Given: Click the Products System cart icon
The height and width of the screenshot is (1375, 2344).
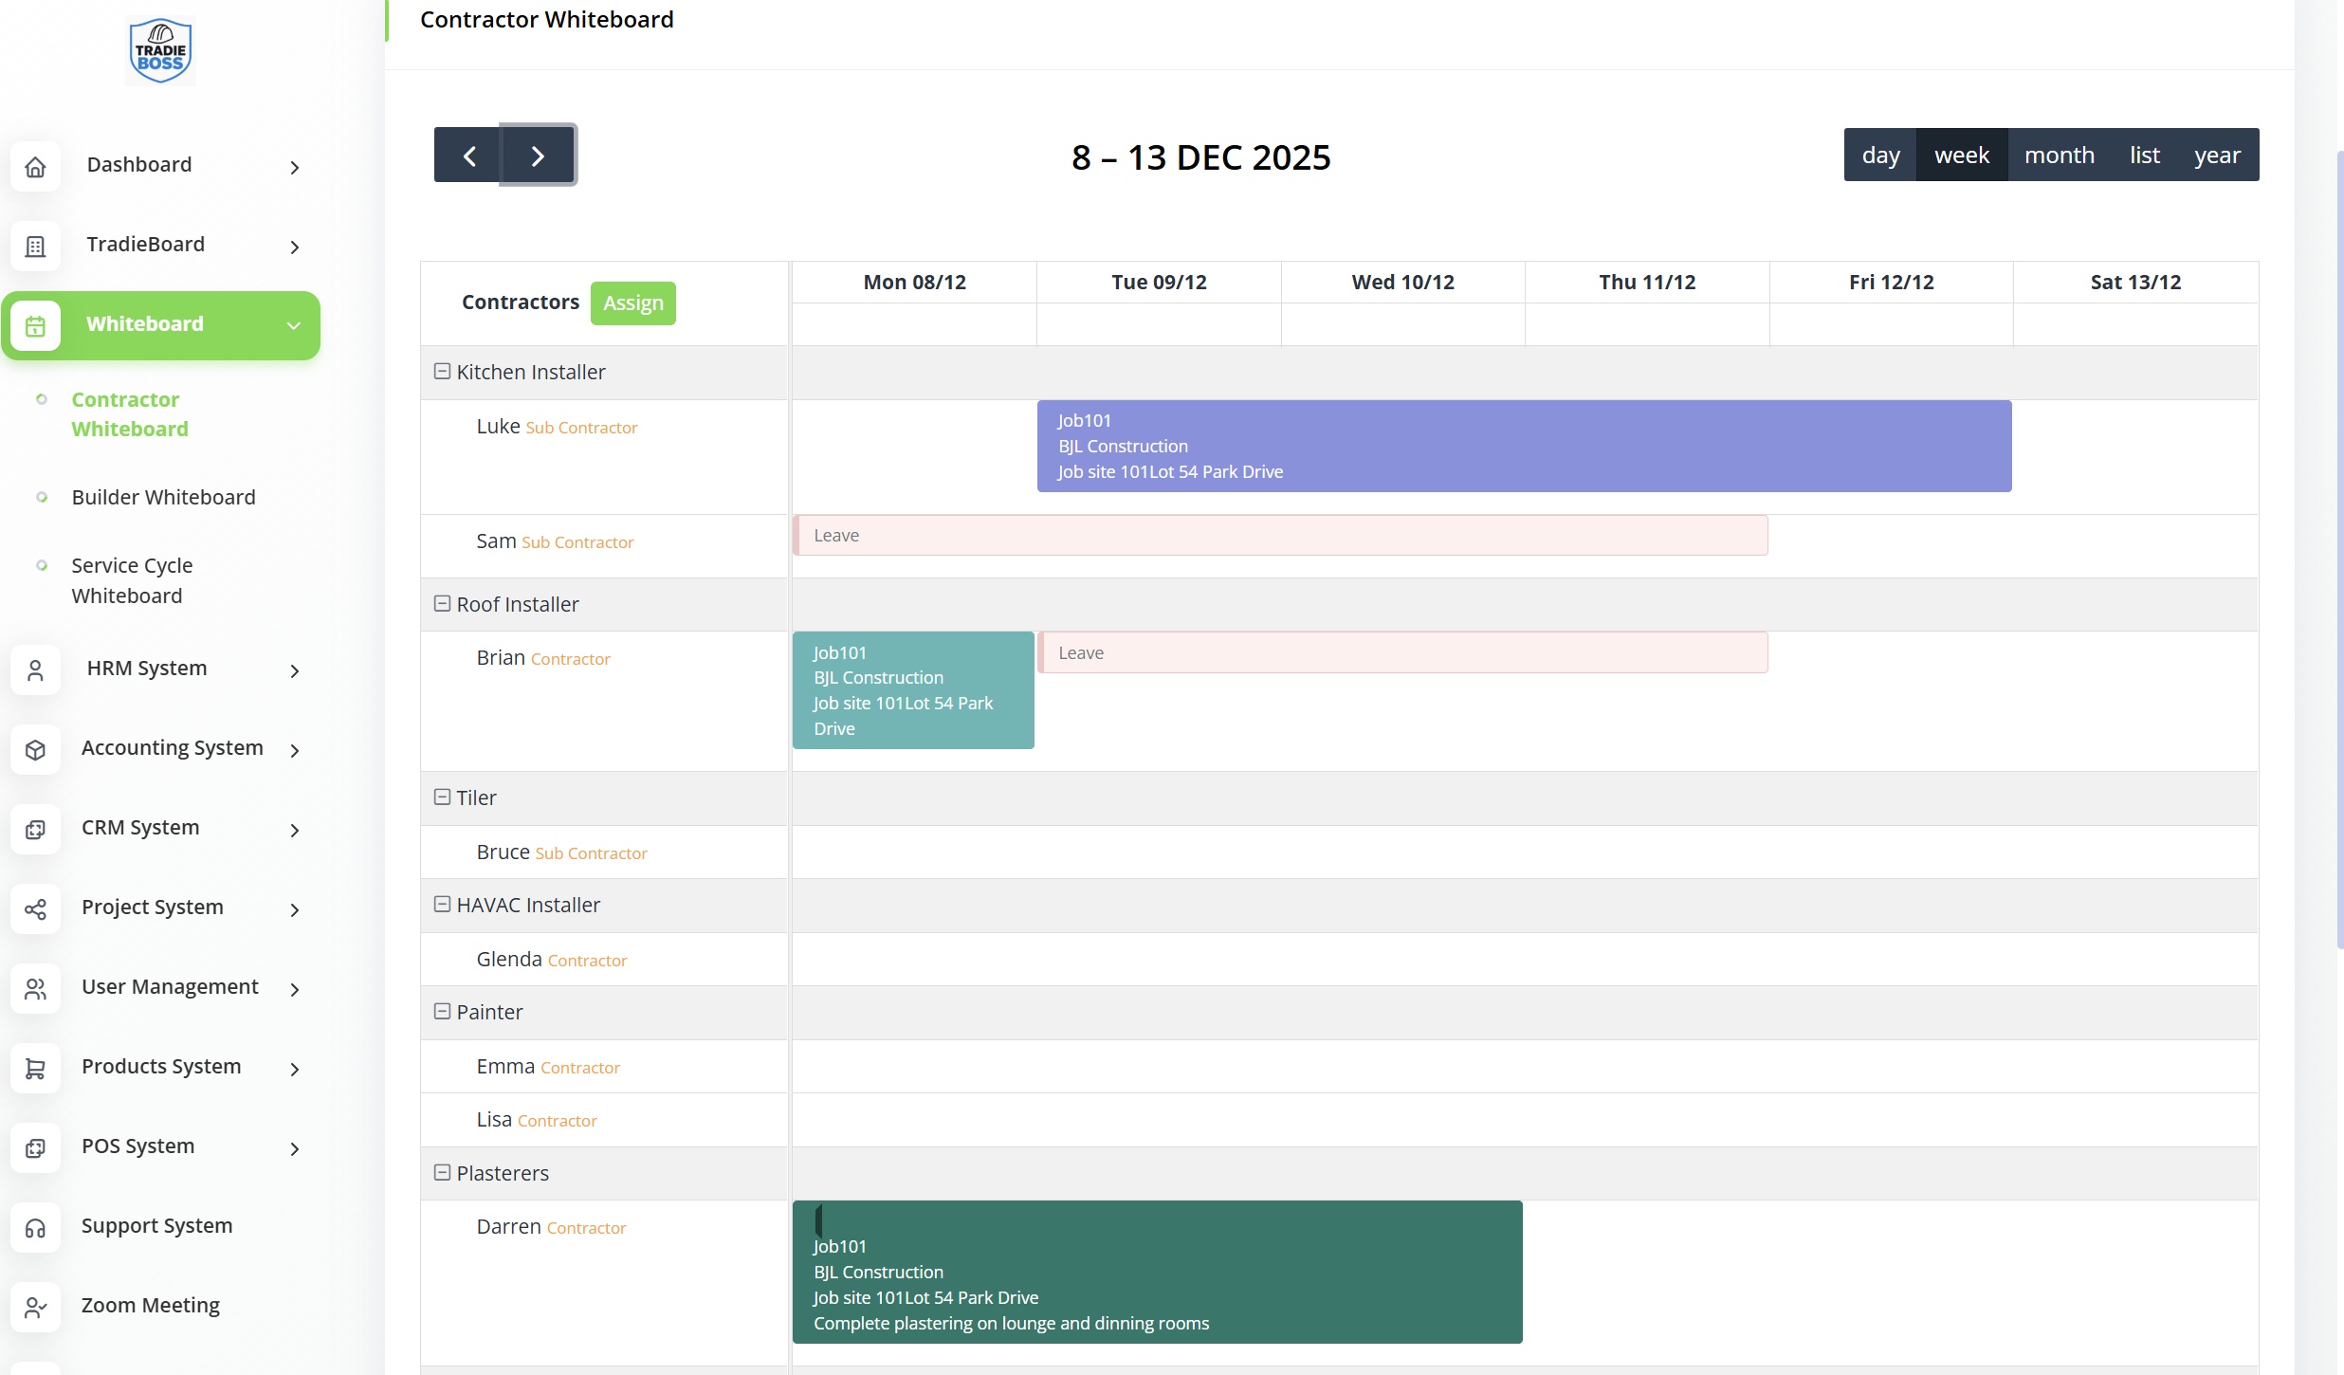Looking at the screenshot, I should (35, 1069).
